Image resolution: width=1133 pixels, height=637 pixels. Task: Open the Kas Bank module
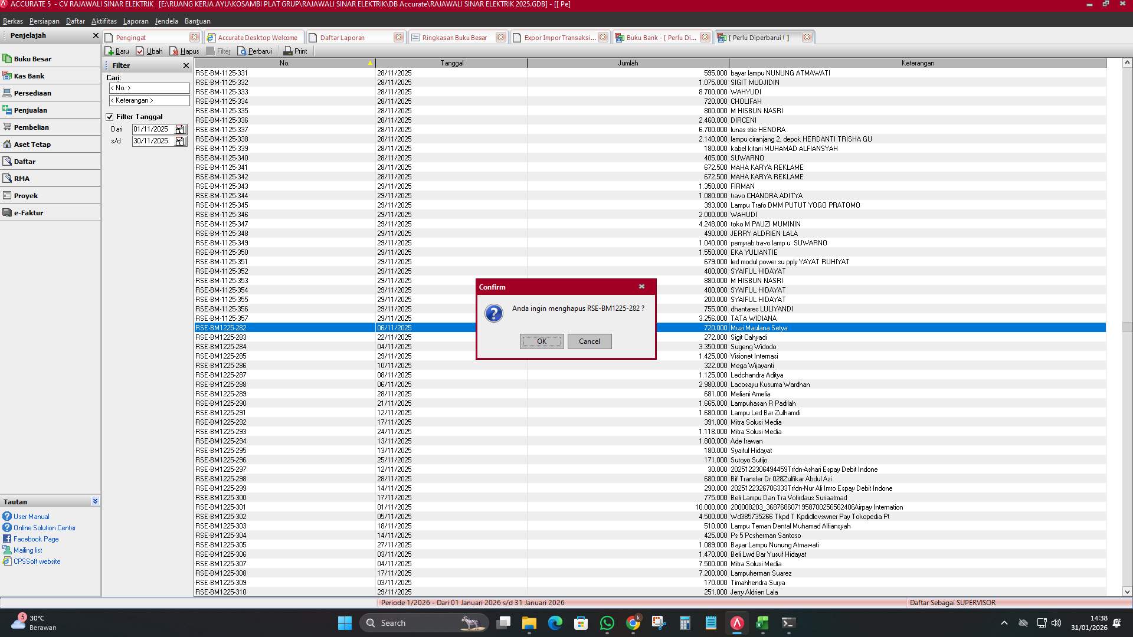29,76
